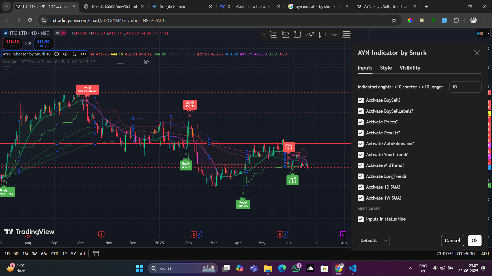This screenshot has width=492, height=276.
Task: Disable Activate AutoFibonacci? checkbox
Action: point(361,144)
